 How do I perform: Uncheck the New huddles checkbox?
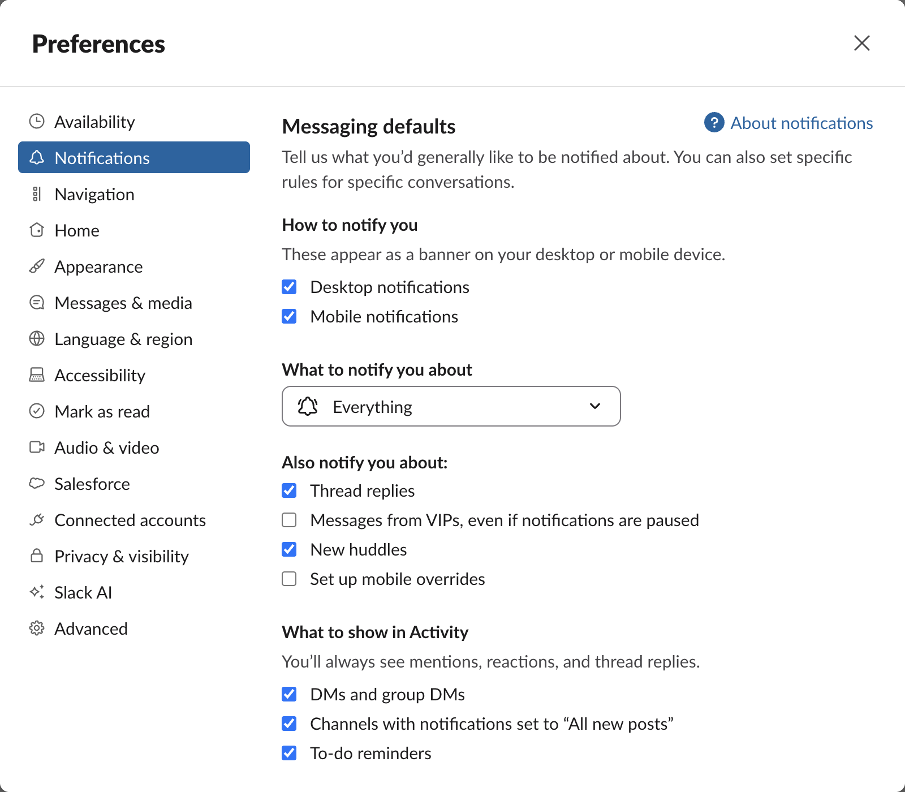(x=289, y=549)
